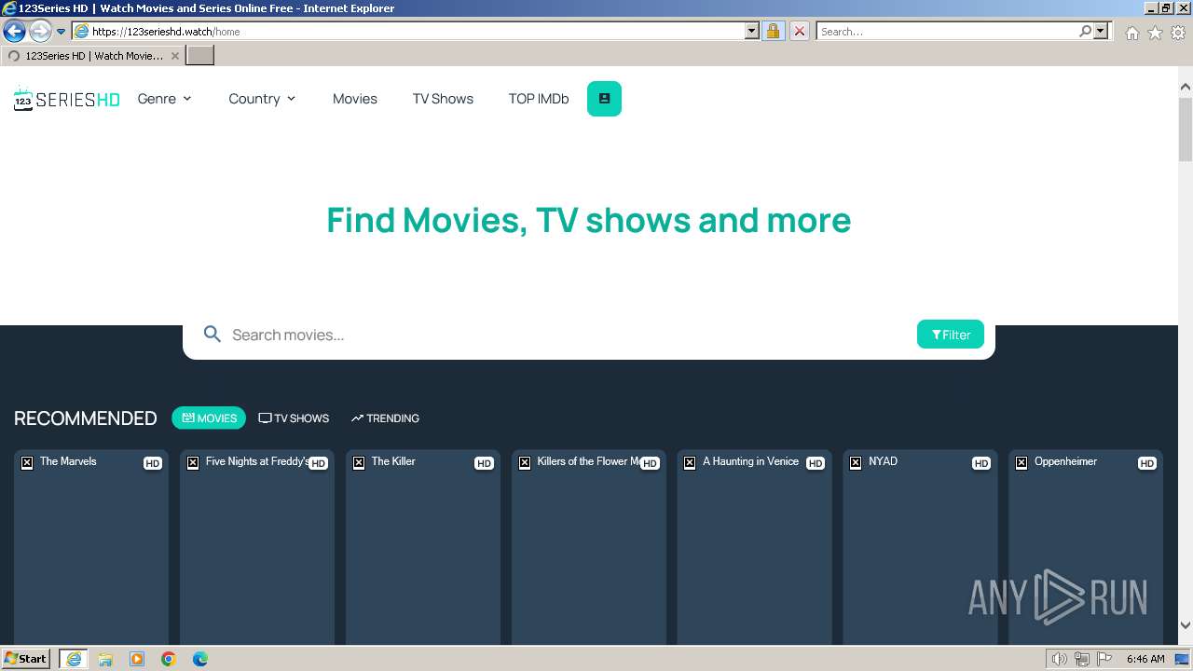
Task: Click the vertical scrollbar thumb
Action: click(x=1186, y=129)
